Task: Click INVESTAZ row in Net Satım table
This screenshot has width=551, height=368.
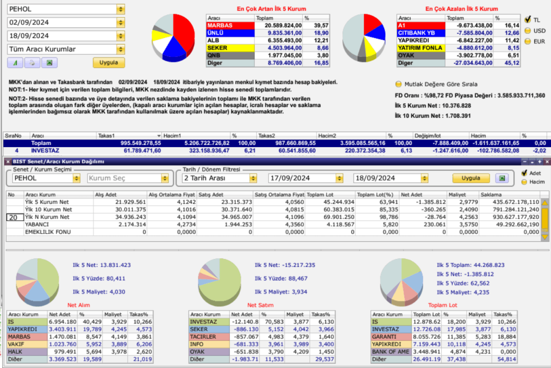Action: [262, 322]
